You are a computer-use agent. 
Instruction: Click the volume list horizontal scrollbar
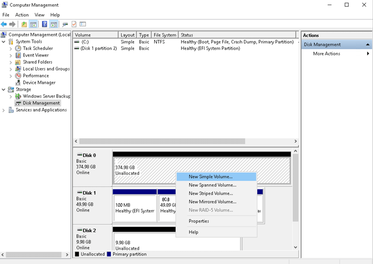pyautogui.click(x=162, y=141)
